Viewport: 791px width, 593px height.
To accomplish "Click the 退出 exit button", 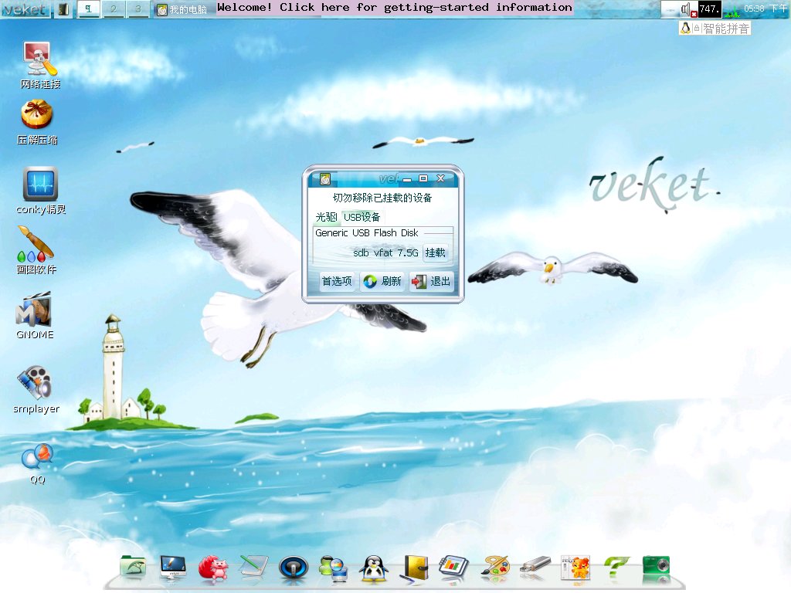I will (432, 281).
